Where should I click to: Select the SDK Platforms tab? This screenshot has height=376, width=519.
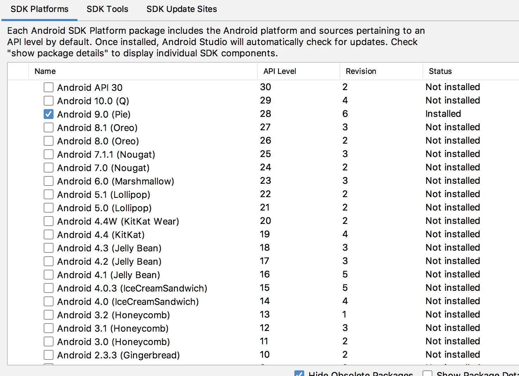(x=39, y=9)
